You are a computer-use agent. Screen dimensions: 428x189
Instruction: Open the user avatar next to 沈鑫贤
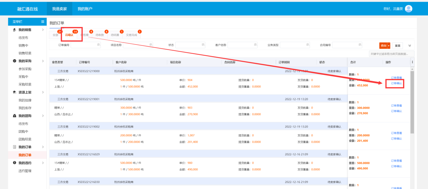pos(409,9)
